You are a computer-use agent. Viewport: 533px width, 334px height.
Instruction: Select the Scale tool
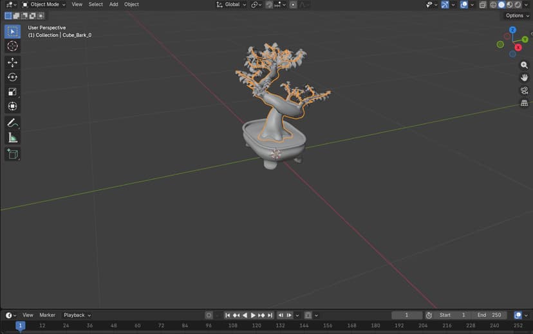pos(12,92)
